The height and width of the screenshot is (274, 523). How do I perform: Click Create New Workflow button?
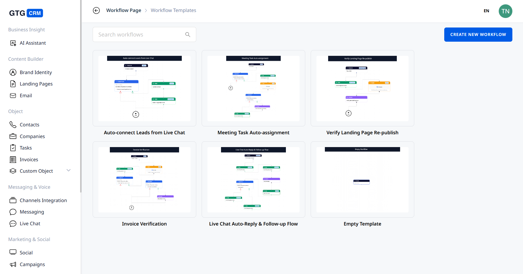pyautogui.click(x=478, y=35)
